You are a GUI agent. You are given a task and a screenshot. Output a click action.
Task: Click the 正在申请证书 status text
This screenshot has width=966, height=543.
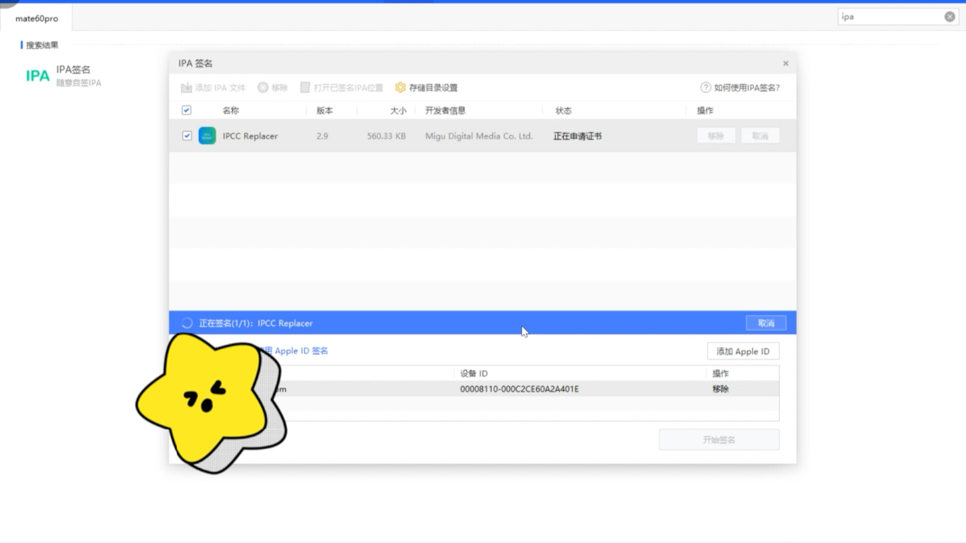tap(577, 136)
